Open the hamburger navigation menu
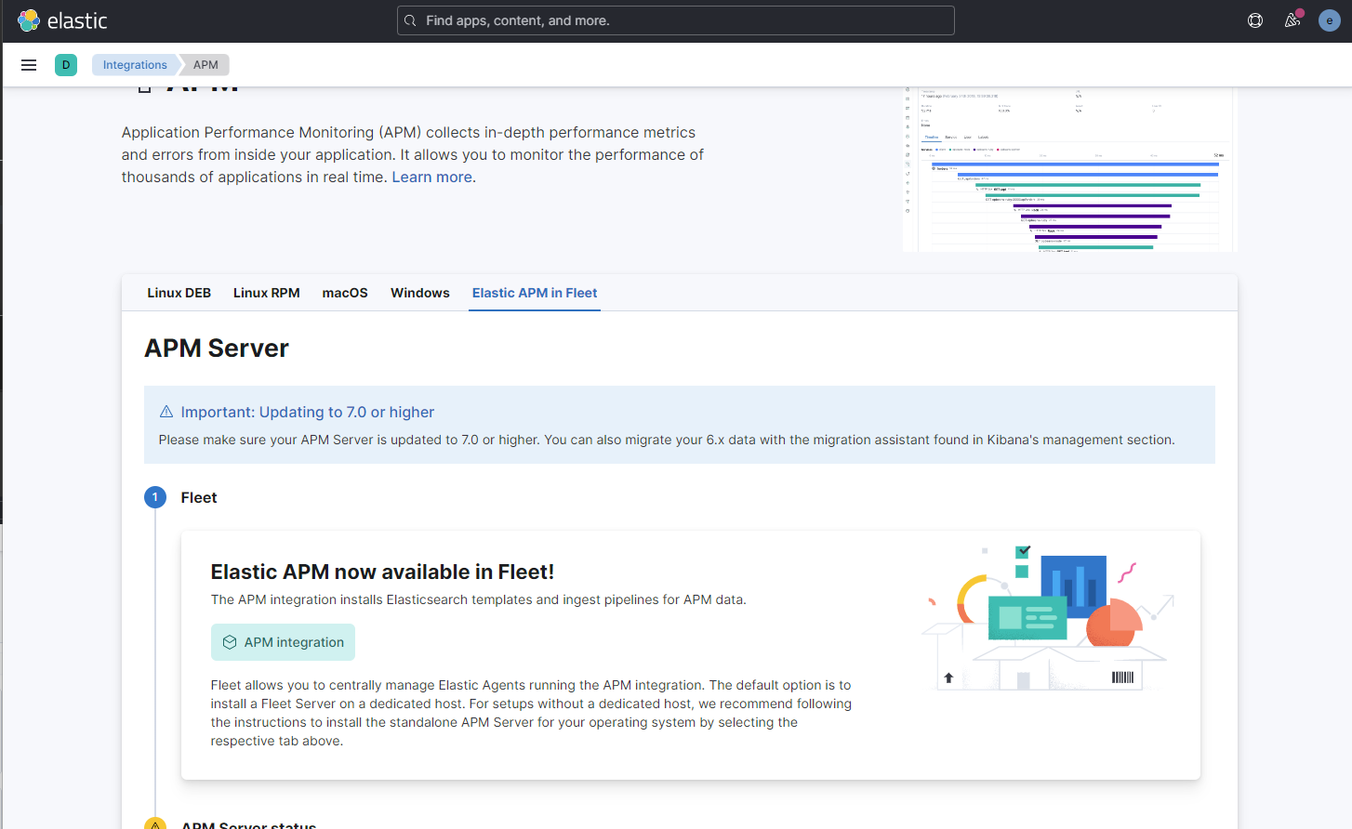The image size is (1352, 829). pos(29,65)
